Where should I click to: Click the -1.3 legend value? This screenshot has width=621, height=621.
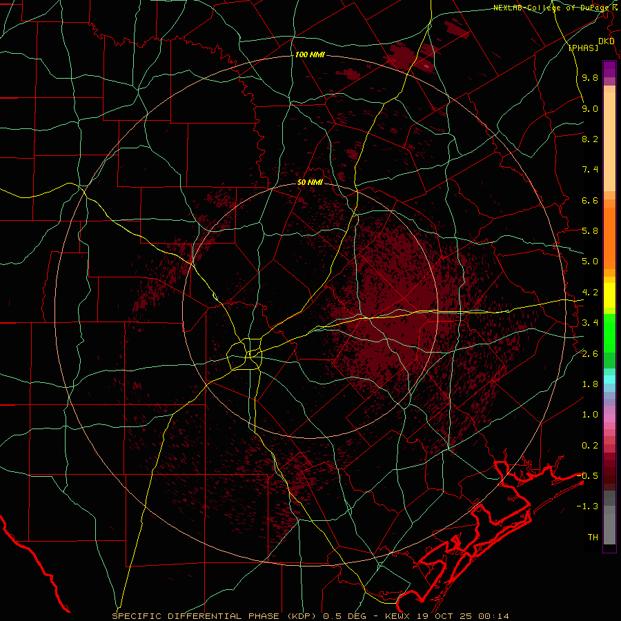tap(587, 506)
